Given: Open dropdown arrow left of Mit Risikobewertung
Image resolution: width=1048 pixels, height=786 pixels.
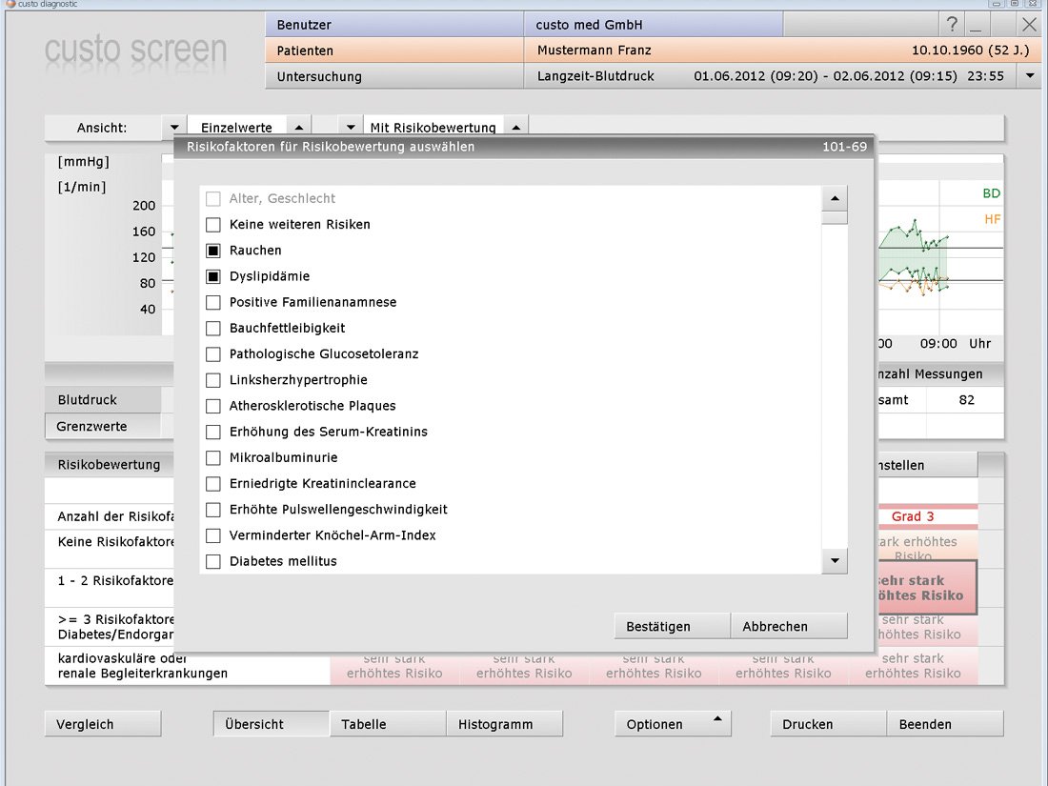Looking at the screenshot, I should 351,127.
